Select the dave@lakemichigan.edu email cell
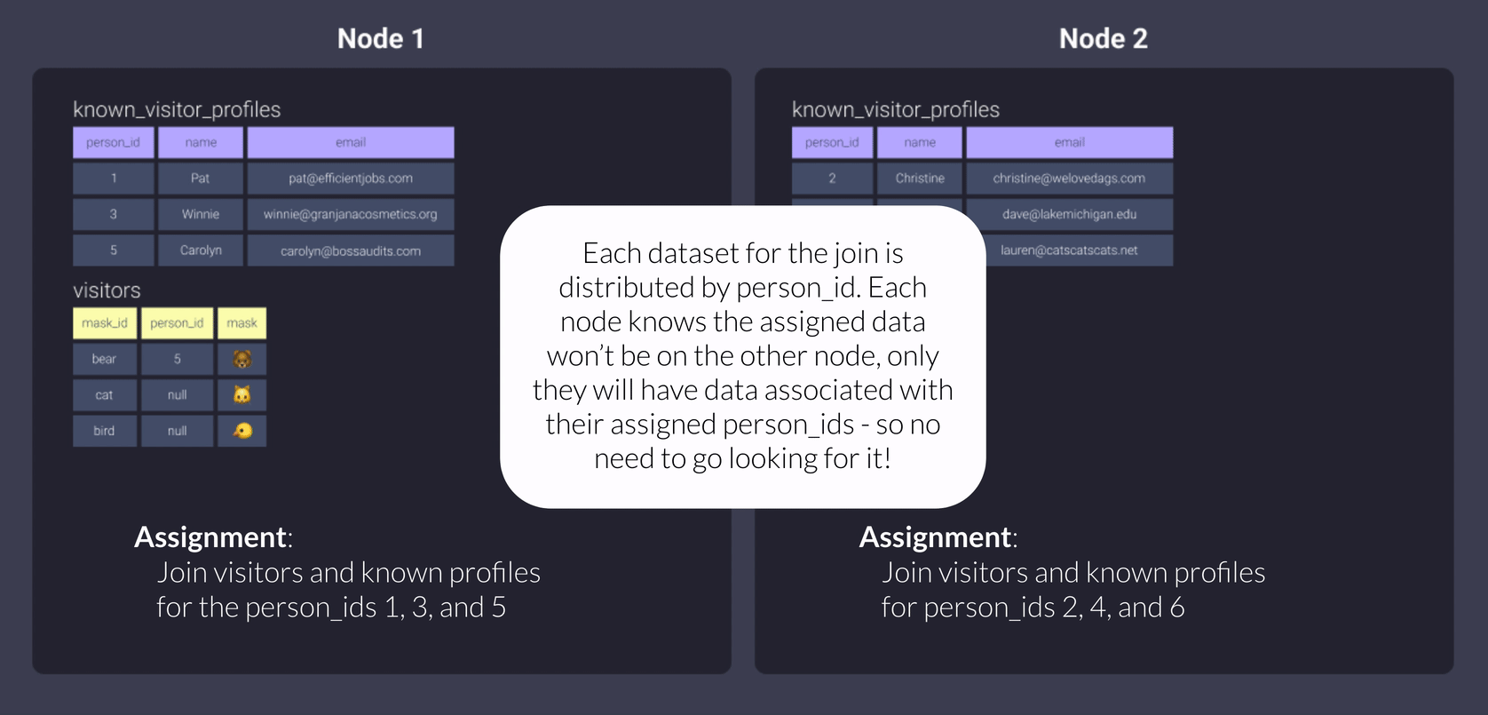Viewport: 1488px width, 715px height. (1069, 214)
